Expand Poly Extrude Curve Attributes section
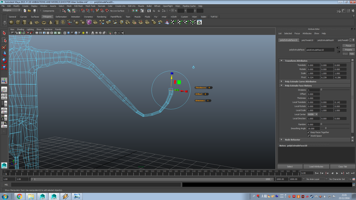 coord(281,82)
